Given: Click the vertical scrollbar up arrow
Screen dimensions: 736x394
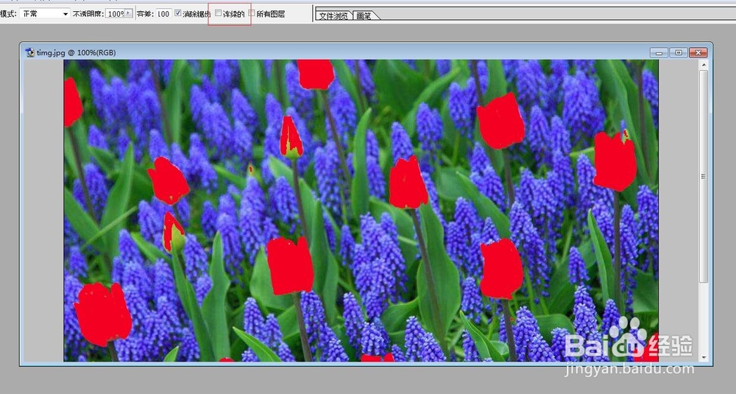Looking at the screenshot, I should 703,65.
